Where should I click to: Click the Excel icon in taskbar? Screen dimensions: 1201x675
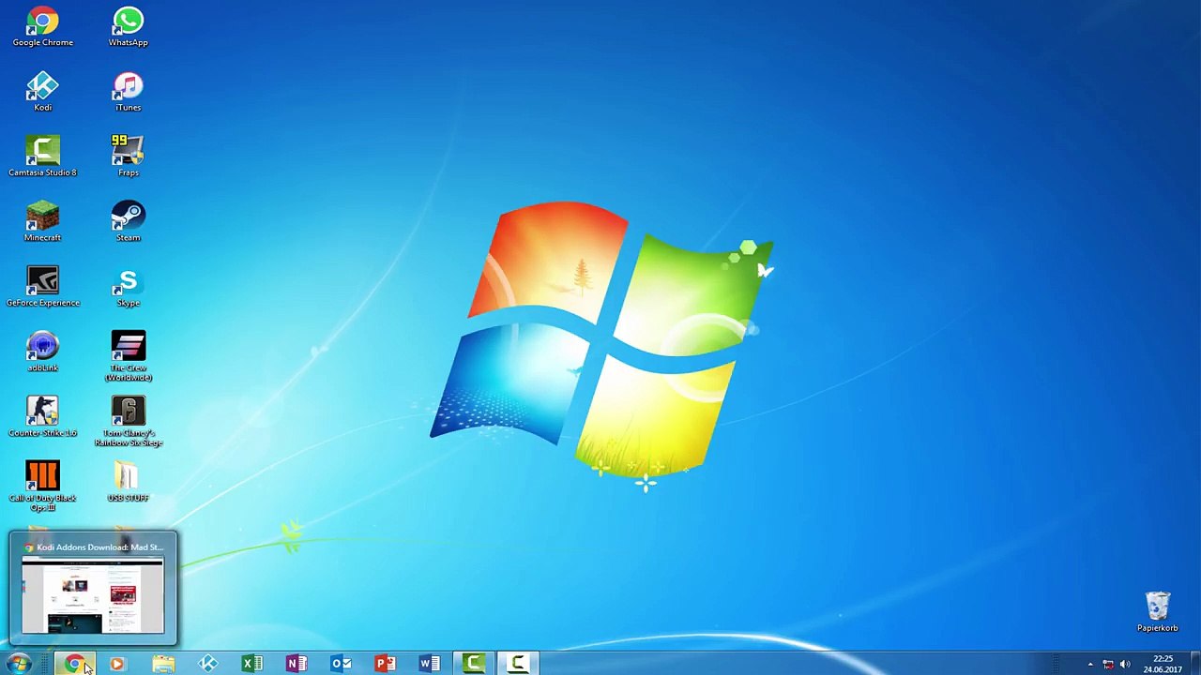(251, 664)
